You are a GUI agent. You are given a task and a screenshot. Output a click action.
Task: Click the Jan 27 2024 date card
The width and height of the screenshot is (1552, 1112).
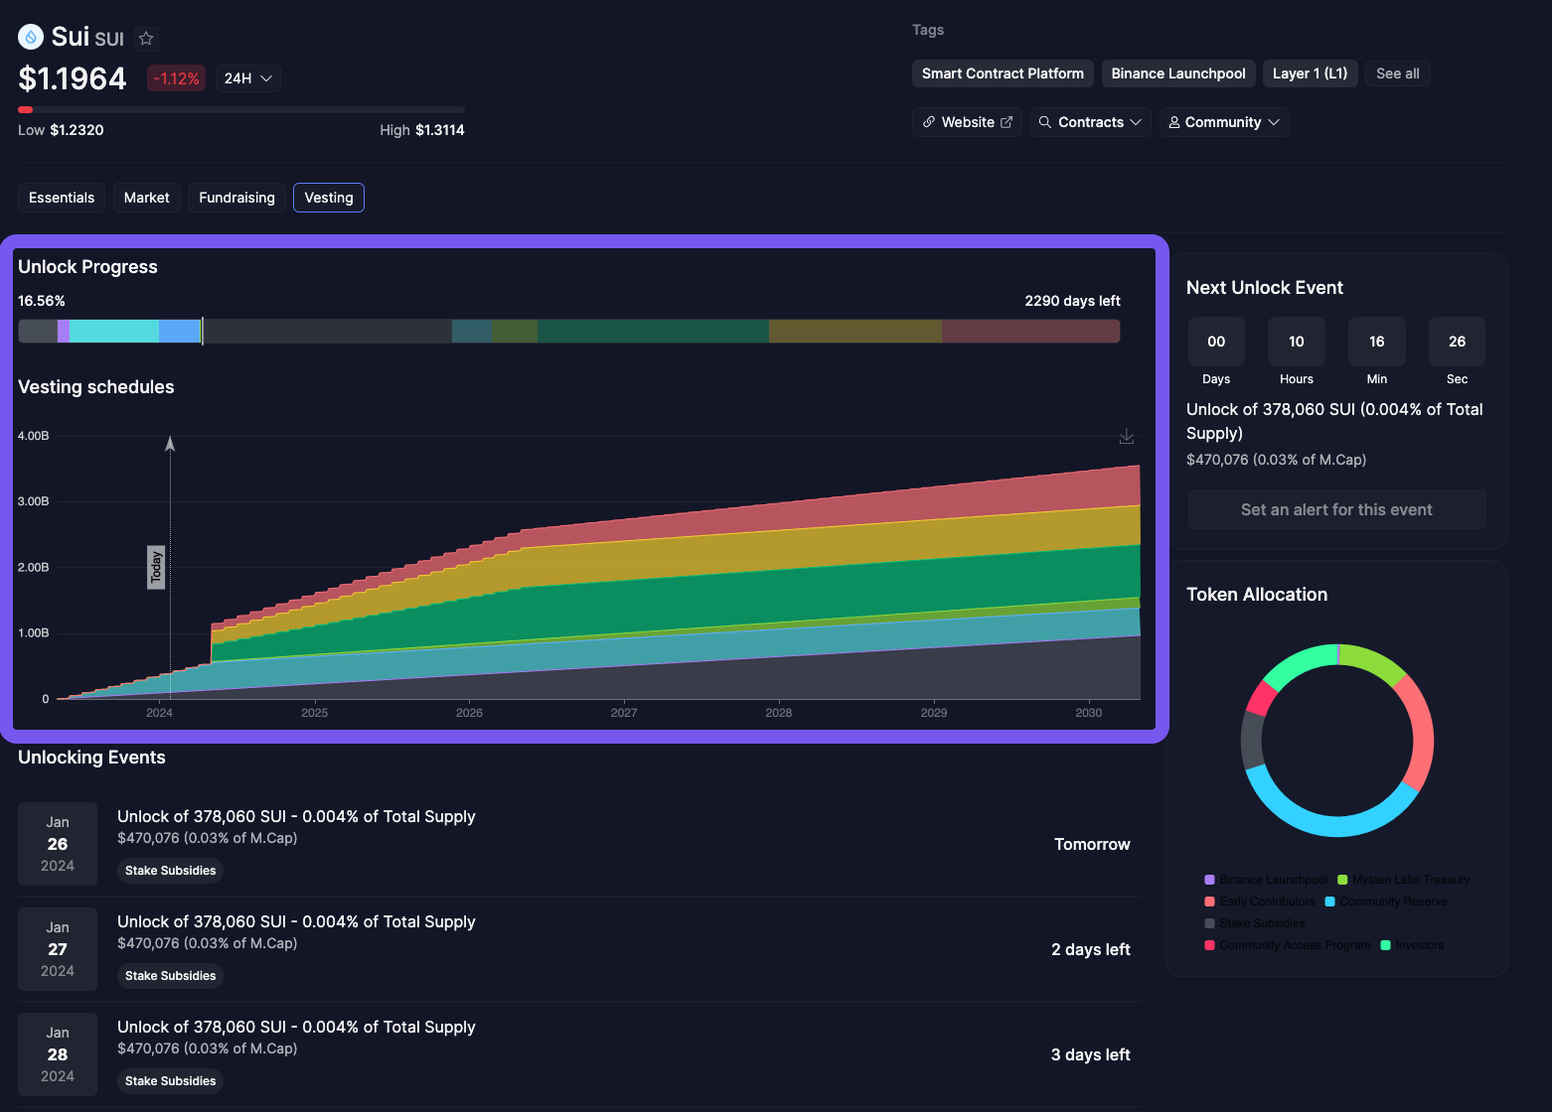58,949
